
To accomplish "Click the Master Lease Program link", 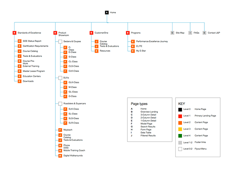I will [34, 71].
